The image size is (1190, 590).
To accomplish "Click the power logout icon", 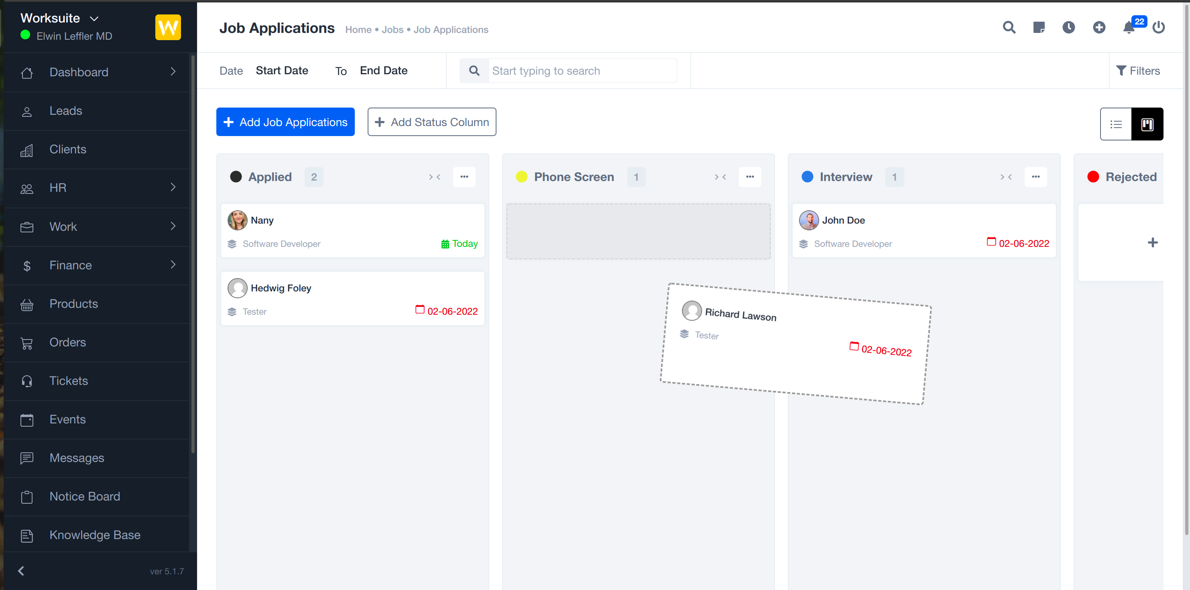I will point(1159,28).
